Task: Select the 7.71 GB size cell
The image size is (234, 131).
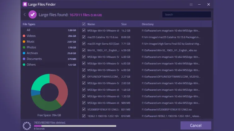Action: 126,44
